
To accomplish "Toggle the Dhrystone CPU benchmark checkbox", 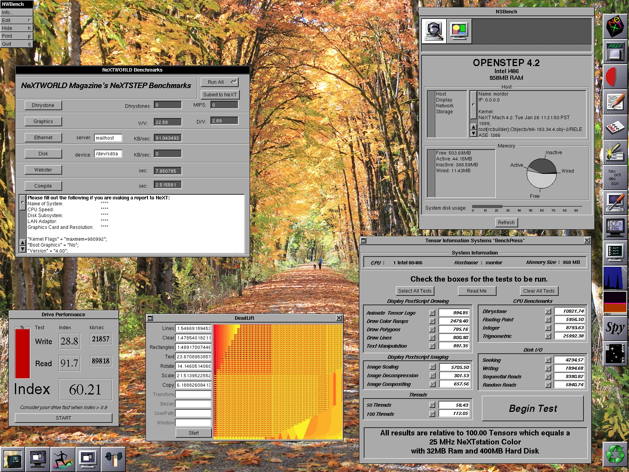I will click(548, 311).
